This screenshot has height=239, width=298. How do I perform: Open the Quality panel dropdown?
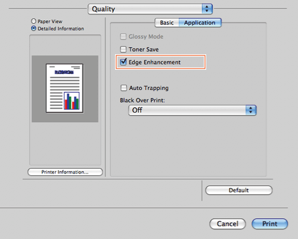(150, 9)
